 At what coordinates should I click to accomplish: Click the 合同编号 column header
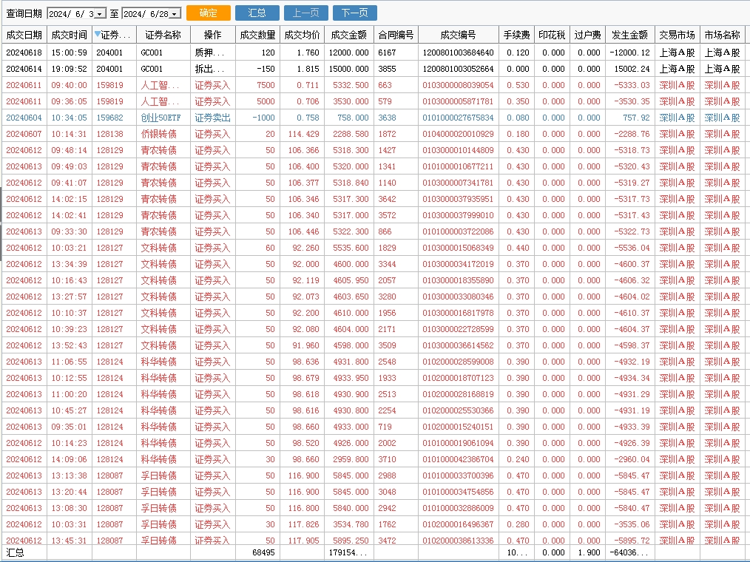[396, 35]
